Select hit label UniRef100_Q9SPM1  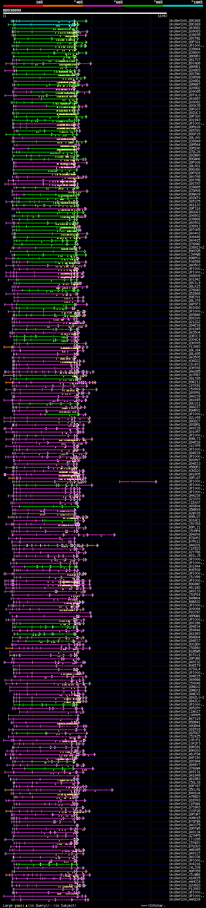(x=185, y=393)
